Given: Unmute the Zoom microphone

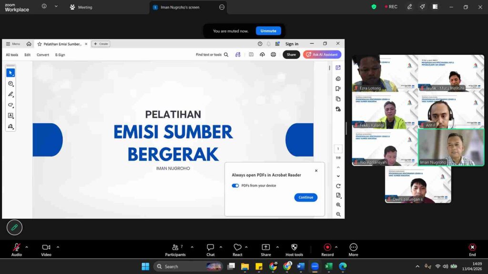Looking at the screenshot, I should coord(268,30).
